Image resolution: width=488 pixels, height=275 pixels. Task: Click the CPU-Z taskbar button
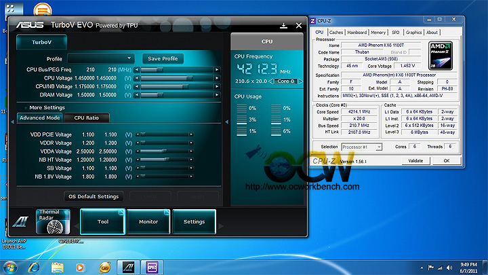pyautogui.click(x=152, y=268)
